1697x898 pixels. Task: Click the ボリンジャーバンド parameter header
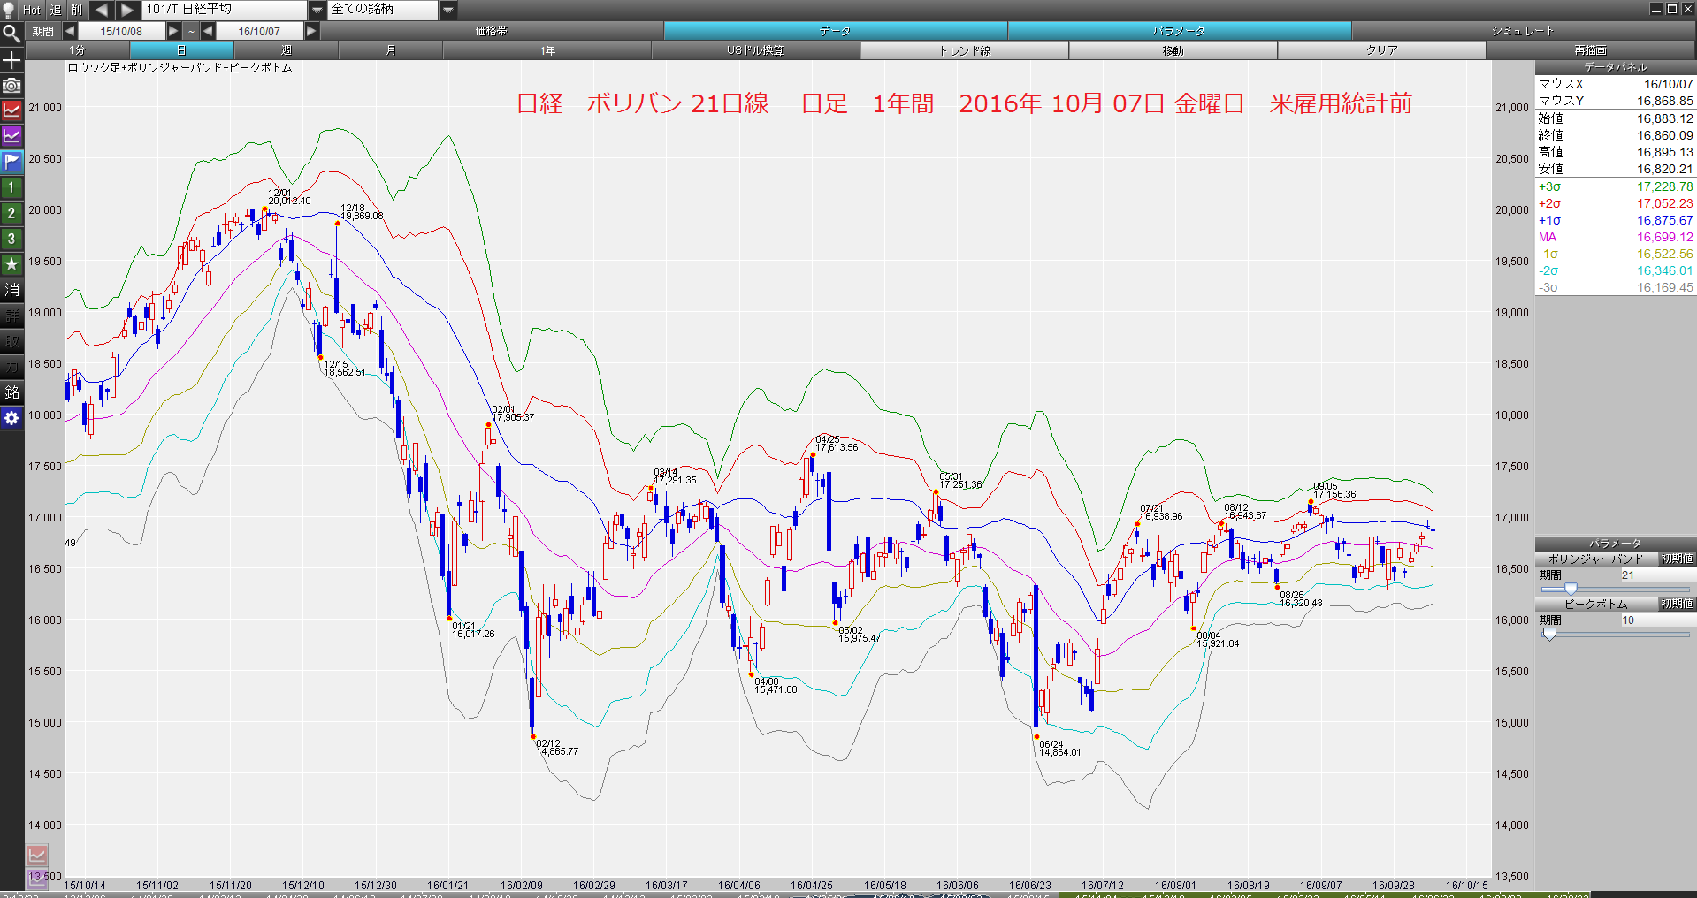(1595, 559)
